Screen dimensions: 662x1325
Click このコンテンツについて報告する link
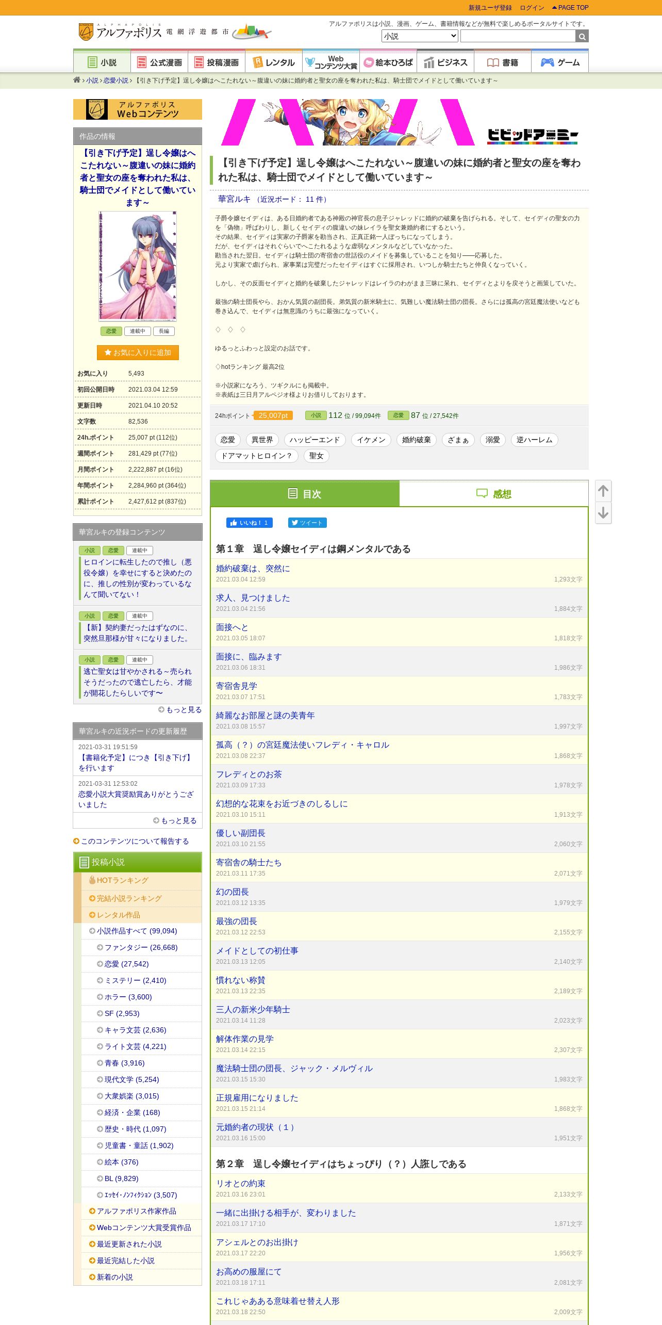[131, 841]
